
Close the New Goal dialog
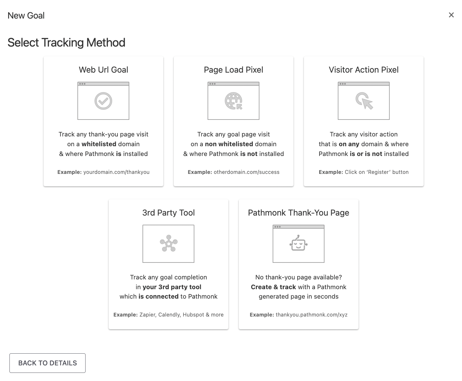point(451,15)
